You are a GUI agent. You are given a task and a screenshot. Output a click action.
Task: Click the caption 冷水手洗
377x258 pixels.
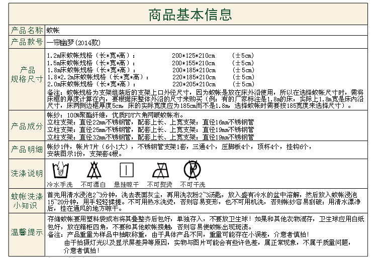60,185
